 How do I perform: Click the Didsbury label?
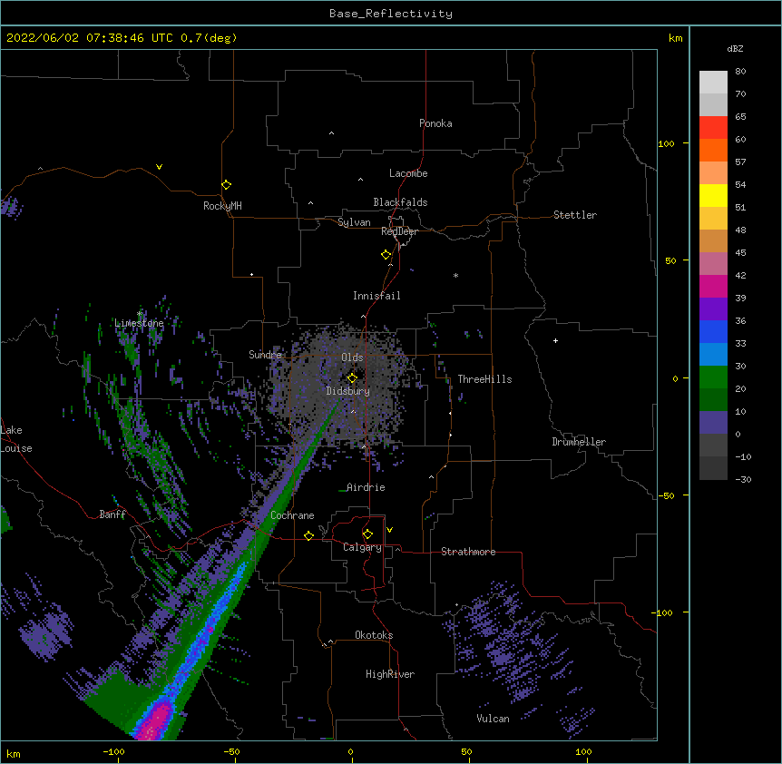pyautogui.click(x=347, y=391)
